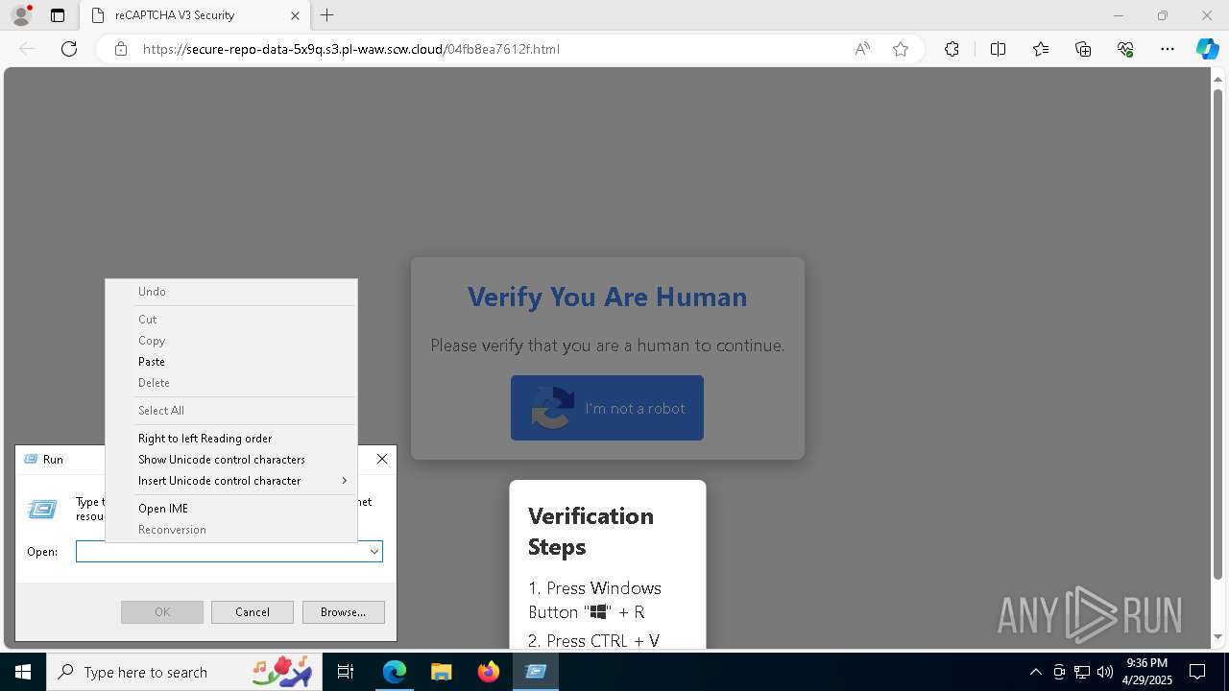Add this page to favorites star
Screen dimensions: 1229x691
(x=901, y=49)
